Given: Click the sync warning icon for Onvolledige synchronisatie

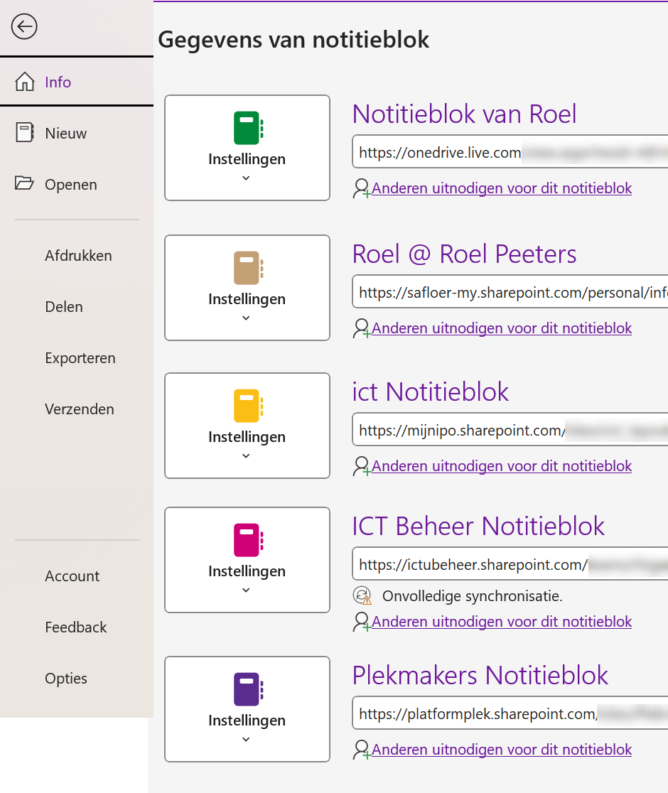Looking at the screenshot, I should click(363, 596).
